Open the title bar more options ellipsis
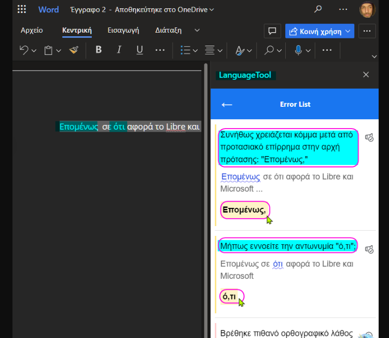This screenshot has width=389, height=338. 343,9
